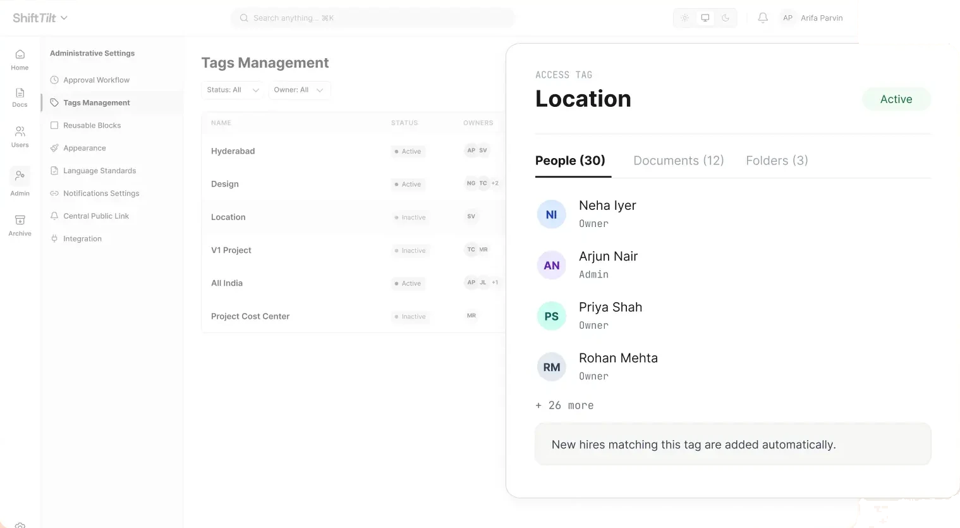Open the Status: All filter dropdown
This screenshot has width=960, height=528.
point(233,90)
